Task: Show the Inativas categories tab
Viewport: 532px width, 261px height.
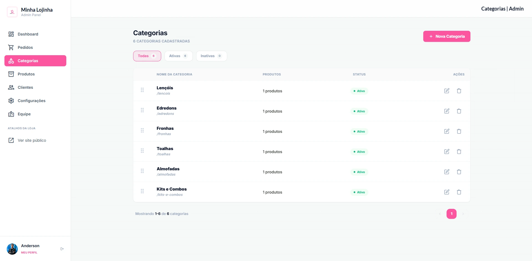Action: pos(211,56)
